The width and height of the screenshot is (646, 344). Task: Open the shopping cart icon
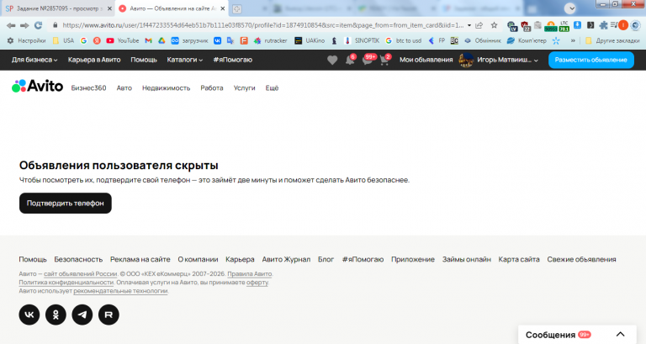384,61
